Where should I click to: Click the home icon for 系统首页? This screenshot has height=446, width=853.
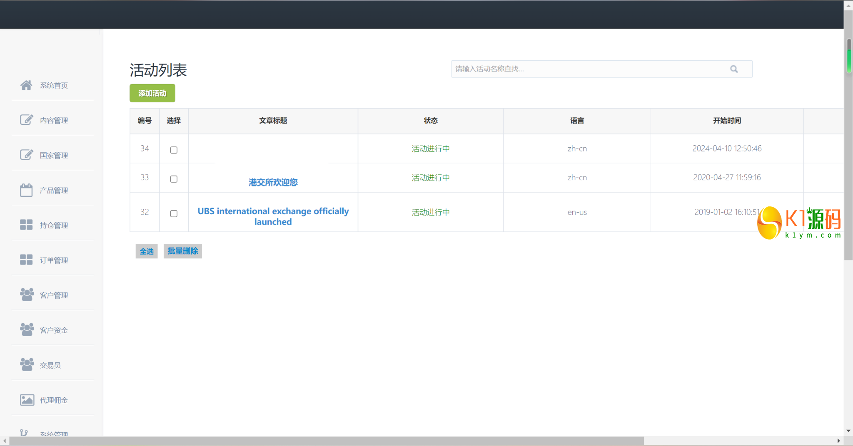click(x=26, y=85)
